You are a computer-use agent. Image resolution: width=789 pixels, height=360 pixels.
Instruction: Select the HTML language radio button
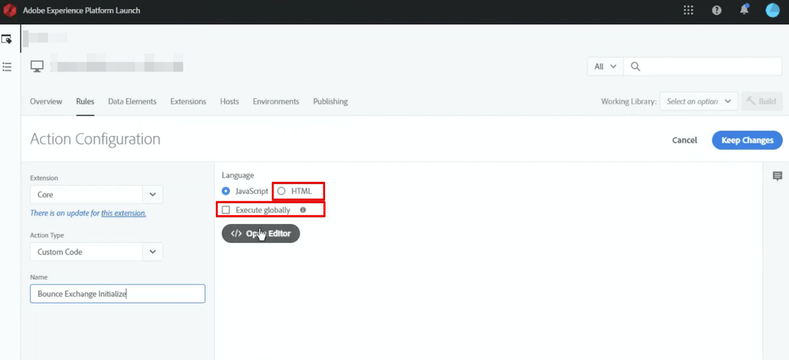point(281,191)
